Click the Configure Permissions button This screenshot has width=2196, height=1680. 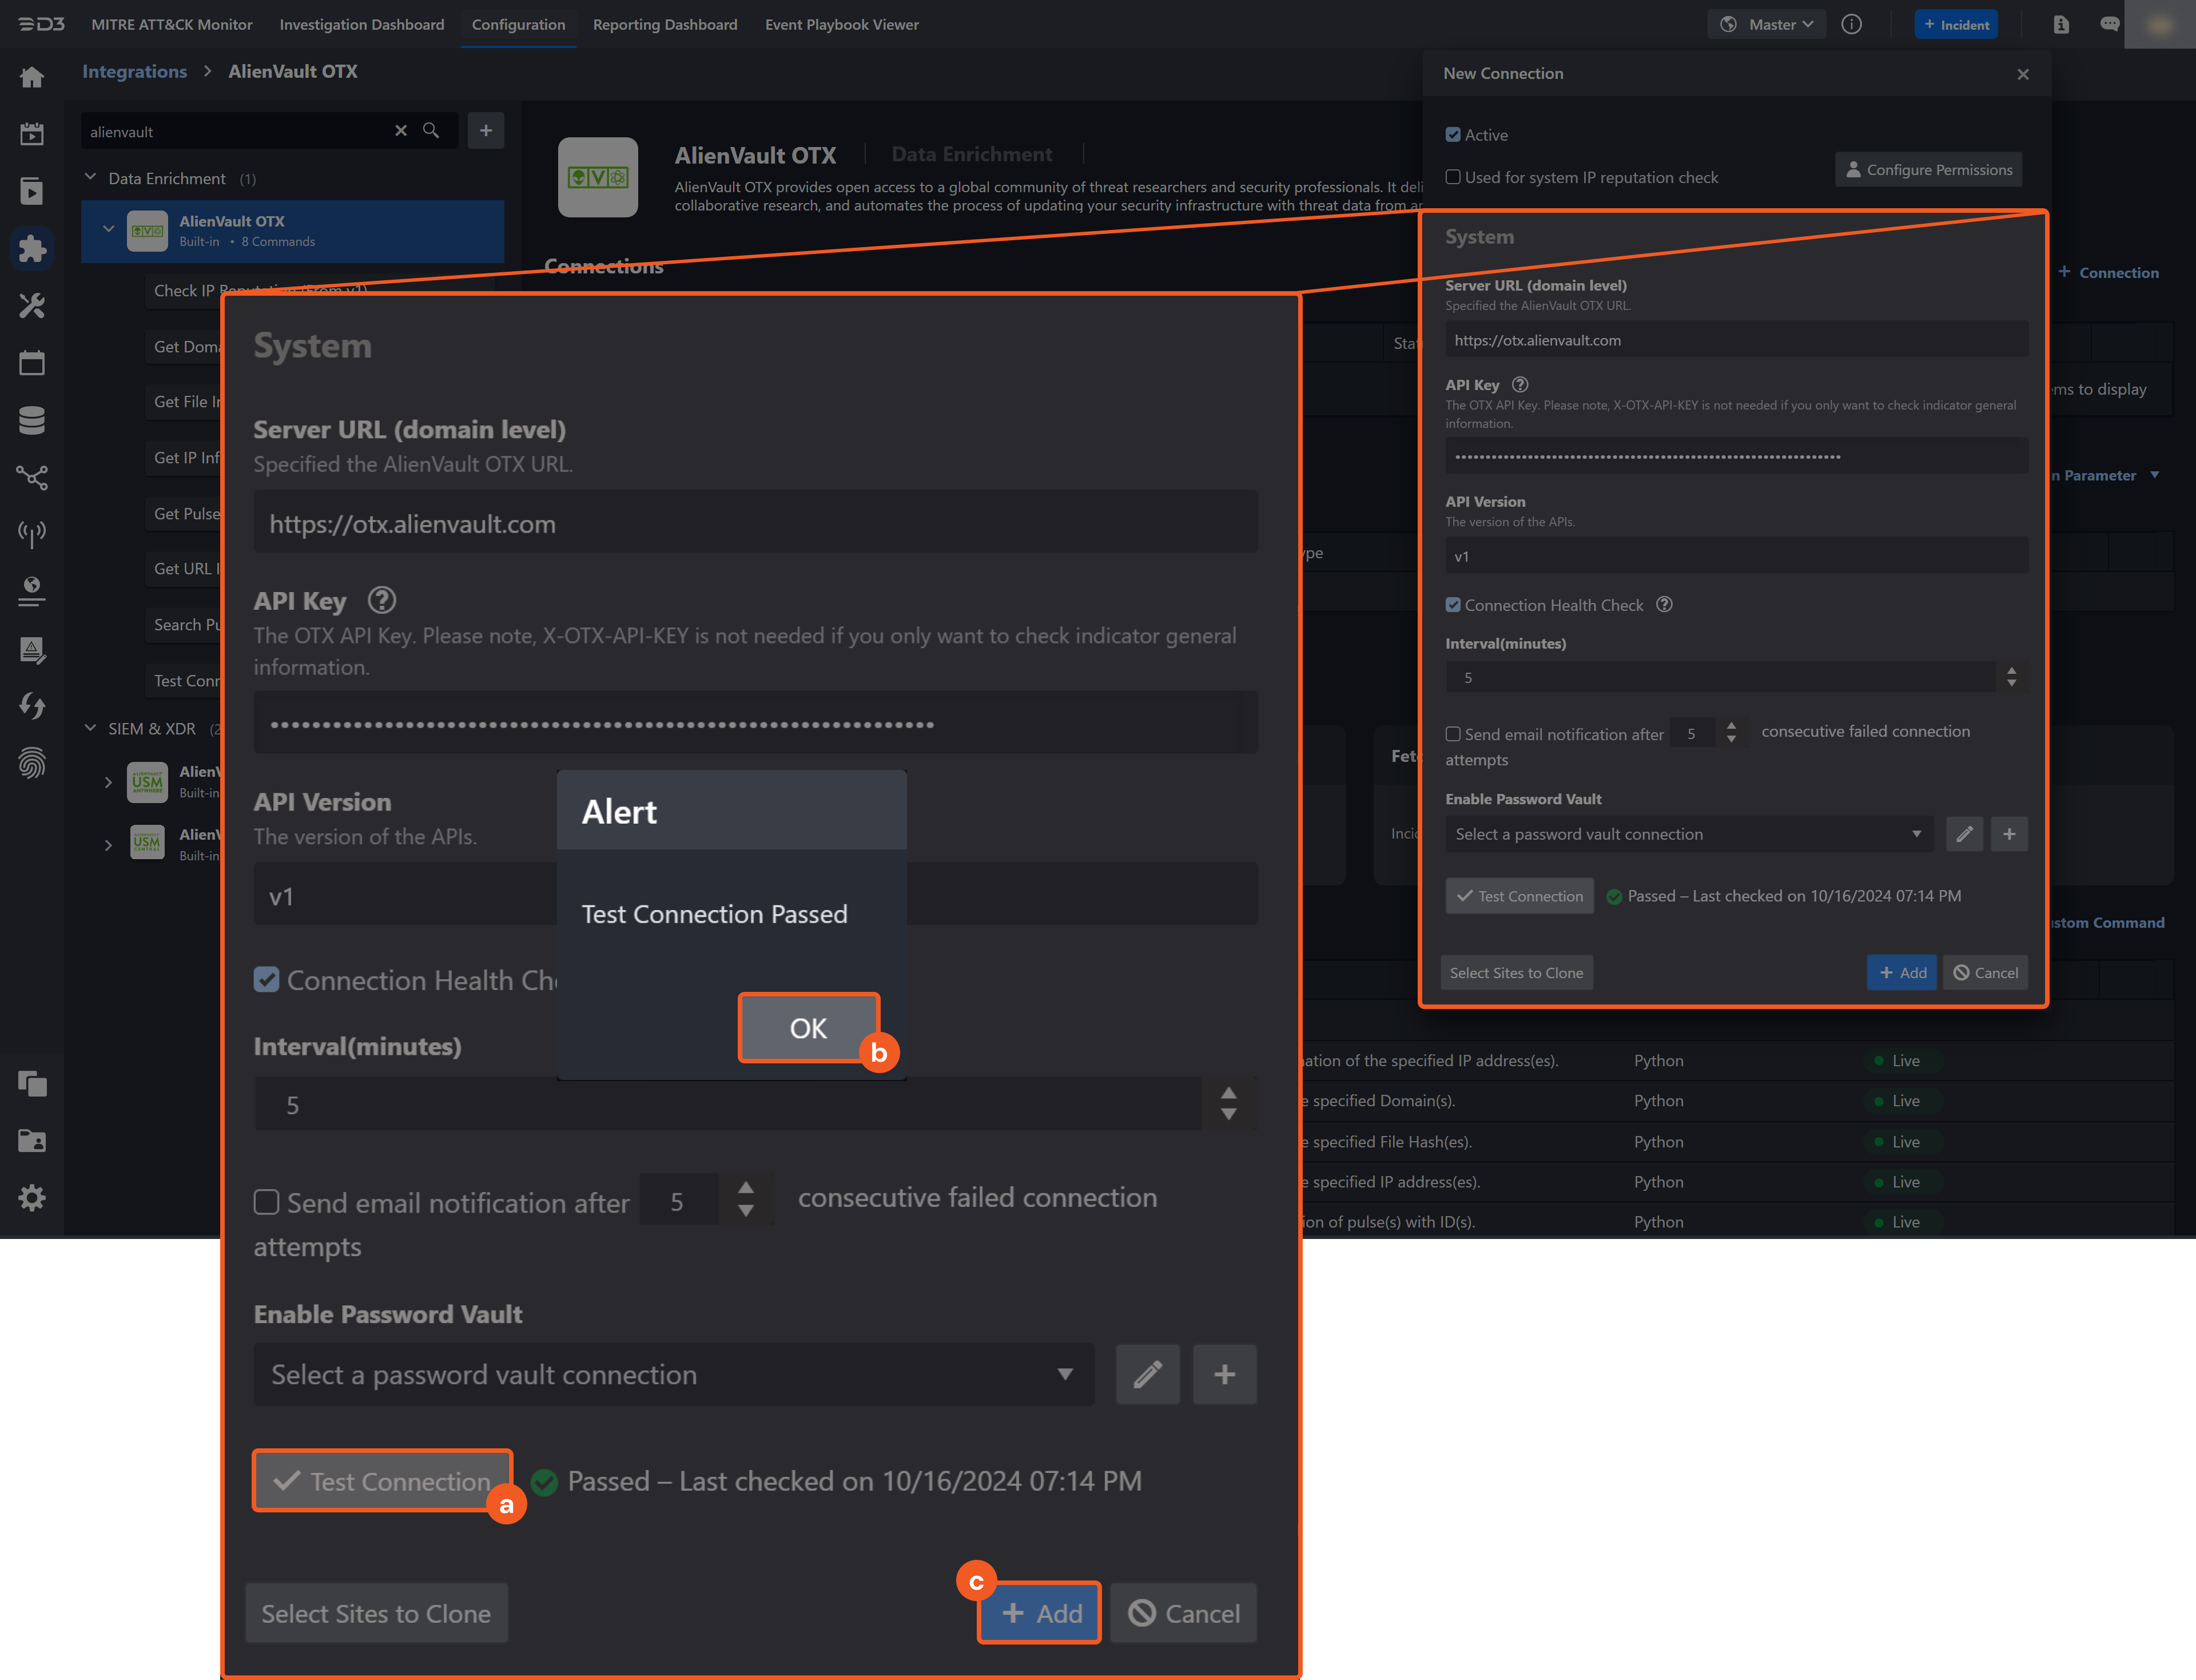click(x=1927, y=170)
